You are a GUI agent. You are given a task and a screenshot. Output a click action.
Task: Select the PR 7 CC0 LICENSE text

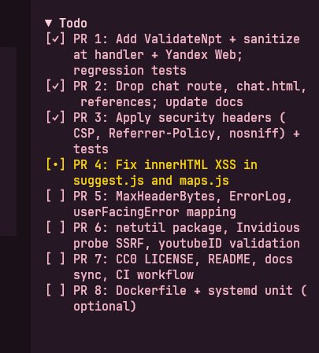coord(183,267)
